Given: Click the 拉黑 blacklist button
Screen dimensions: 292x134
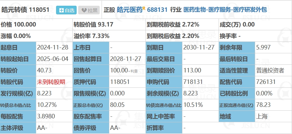Looking at the screenshot, I should [x=89, y=10].
